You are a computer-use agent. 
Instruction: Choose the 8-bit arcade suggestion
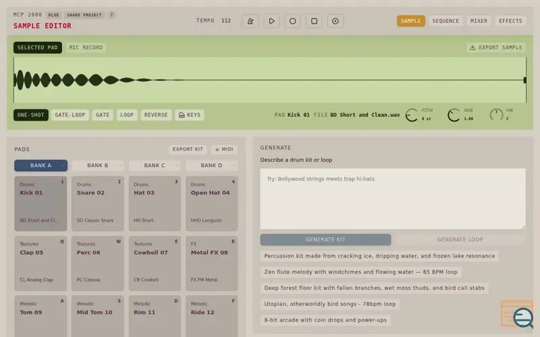point(325,319)
